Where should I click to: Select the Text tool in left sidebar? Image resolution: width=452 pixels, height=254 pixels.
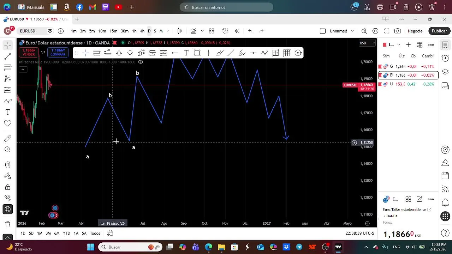pyautogui.click(x=8, y=112)
